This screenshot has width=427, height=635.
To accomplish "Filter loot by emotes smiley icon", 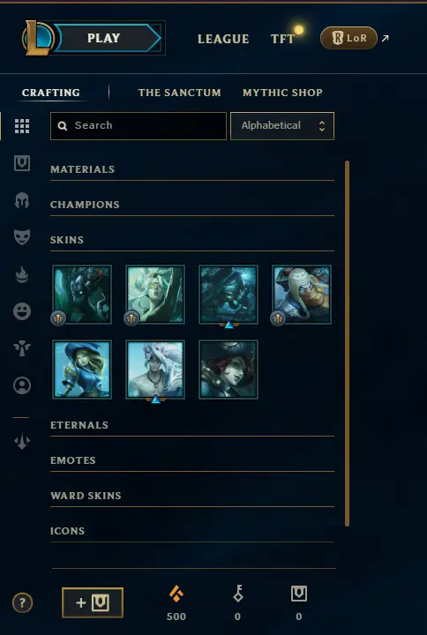I will (x=22, y=311).
